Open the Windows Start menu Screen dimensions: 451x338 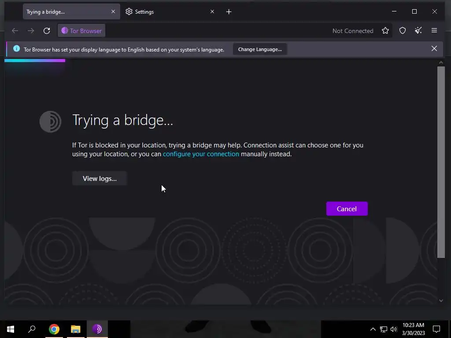point(11,329)
